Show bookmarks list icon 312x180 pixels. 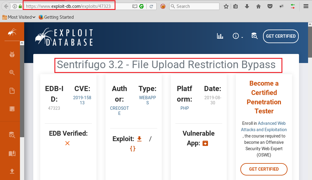236,6
